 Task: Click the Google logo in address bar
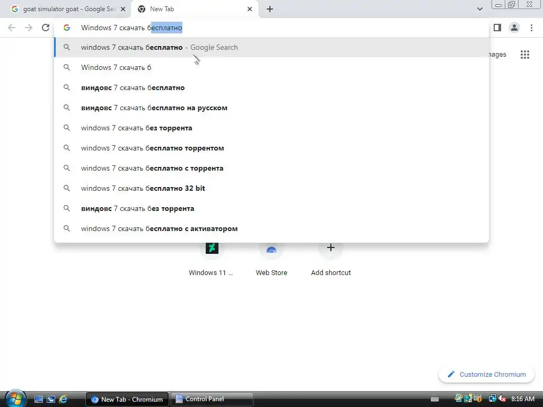click(67, 28)
